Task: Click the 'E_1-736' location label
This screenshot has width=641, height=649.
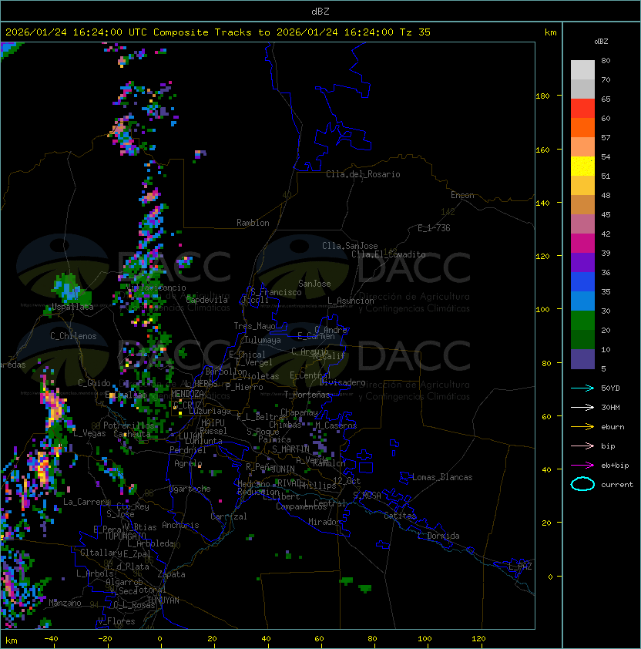Action: pos(434,228)
